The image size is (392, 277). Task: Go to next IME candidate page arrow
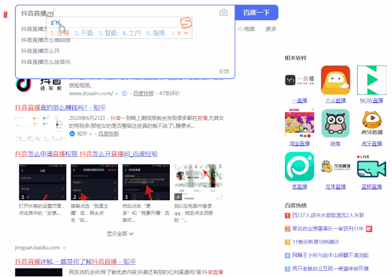(179, 33)
